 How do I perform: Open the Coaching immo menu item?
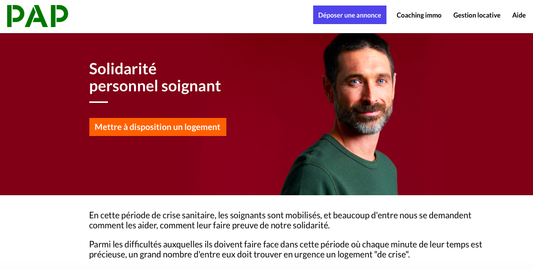click(x=419, y=15)
